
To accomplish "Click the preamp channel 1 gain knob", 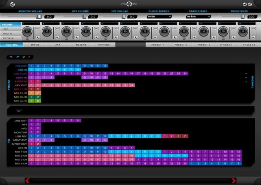I will (27, 31).
